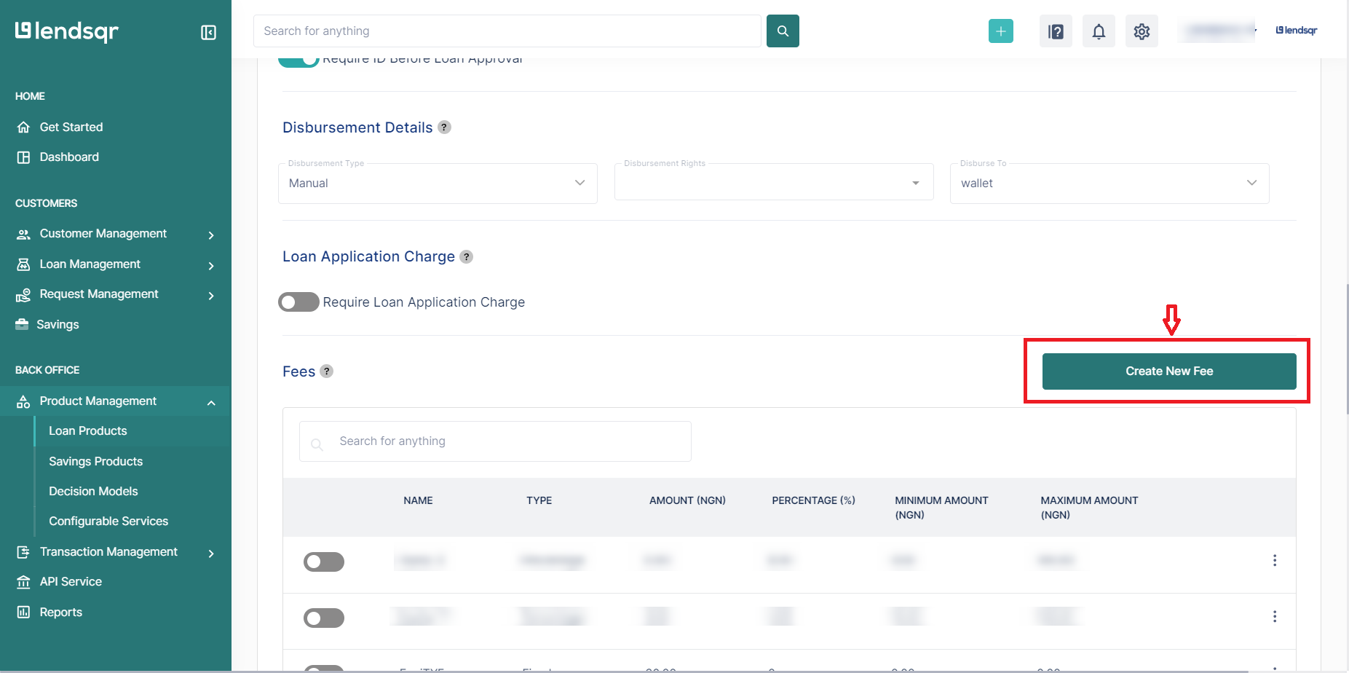Click the lendsqr logo in sidebar
The height and width of the screenshot is (673, 1349).
[66, 31]
